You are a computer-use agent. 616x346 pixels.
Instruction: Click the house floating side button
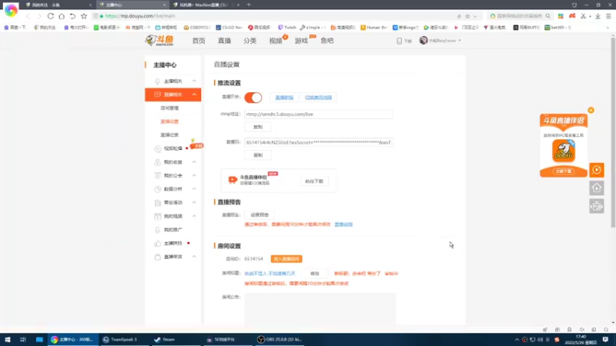pyautogui.click(x=596, y=188)
